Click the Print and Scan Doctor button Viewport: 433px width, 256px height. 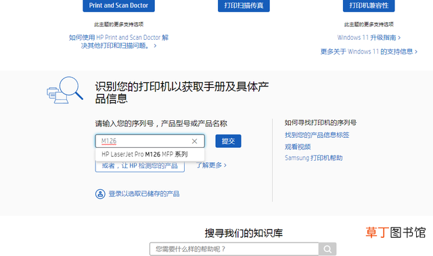coord(119,5)
